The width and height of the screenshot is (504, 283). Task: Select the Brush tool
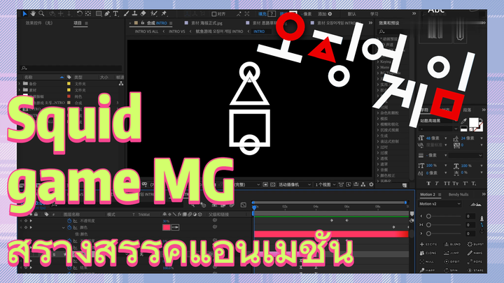pyautogui.click(x=126, y=14)
